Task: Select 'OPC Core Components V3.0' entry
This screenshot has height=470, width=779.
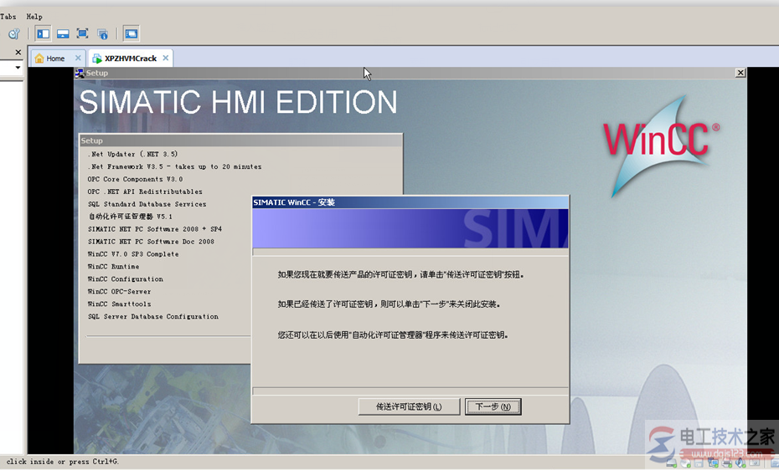Action: pyautogui.click(x=135, y=179)
